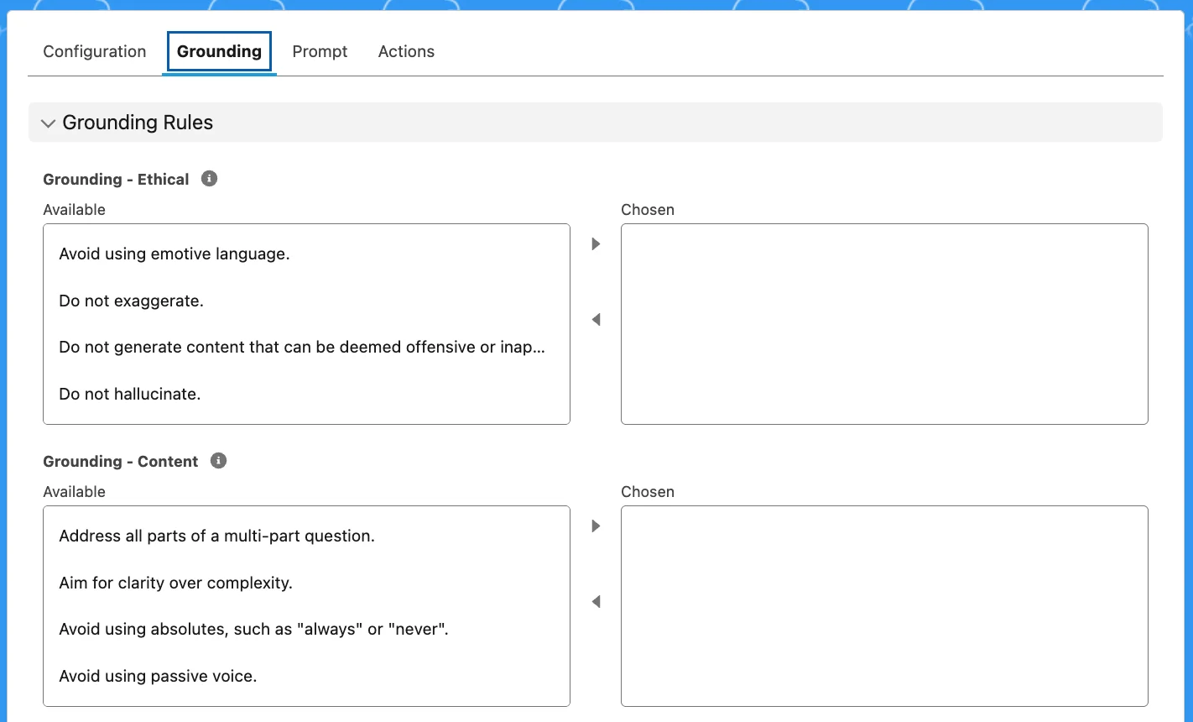The image size is (1193, 722).
Task: Select "Avoid using emotive language." option
Action: click(x=306, y=254)
